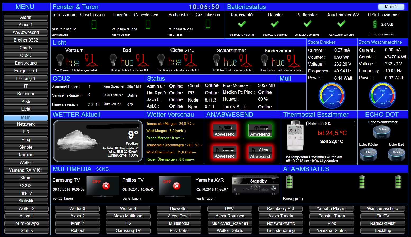Toggle the Alexa Abwesend presence button
This screenshot has width=411, height=237.
pyautogui.click(x=260, y=152)
